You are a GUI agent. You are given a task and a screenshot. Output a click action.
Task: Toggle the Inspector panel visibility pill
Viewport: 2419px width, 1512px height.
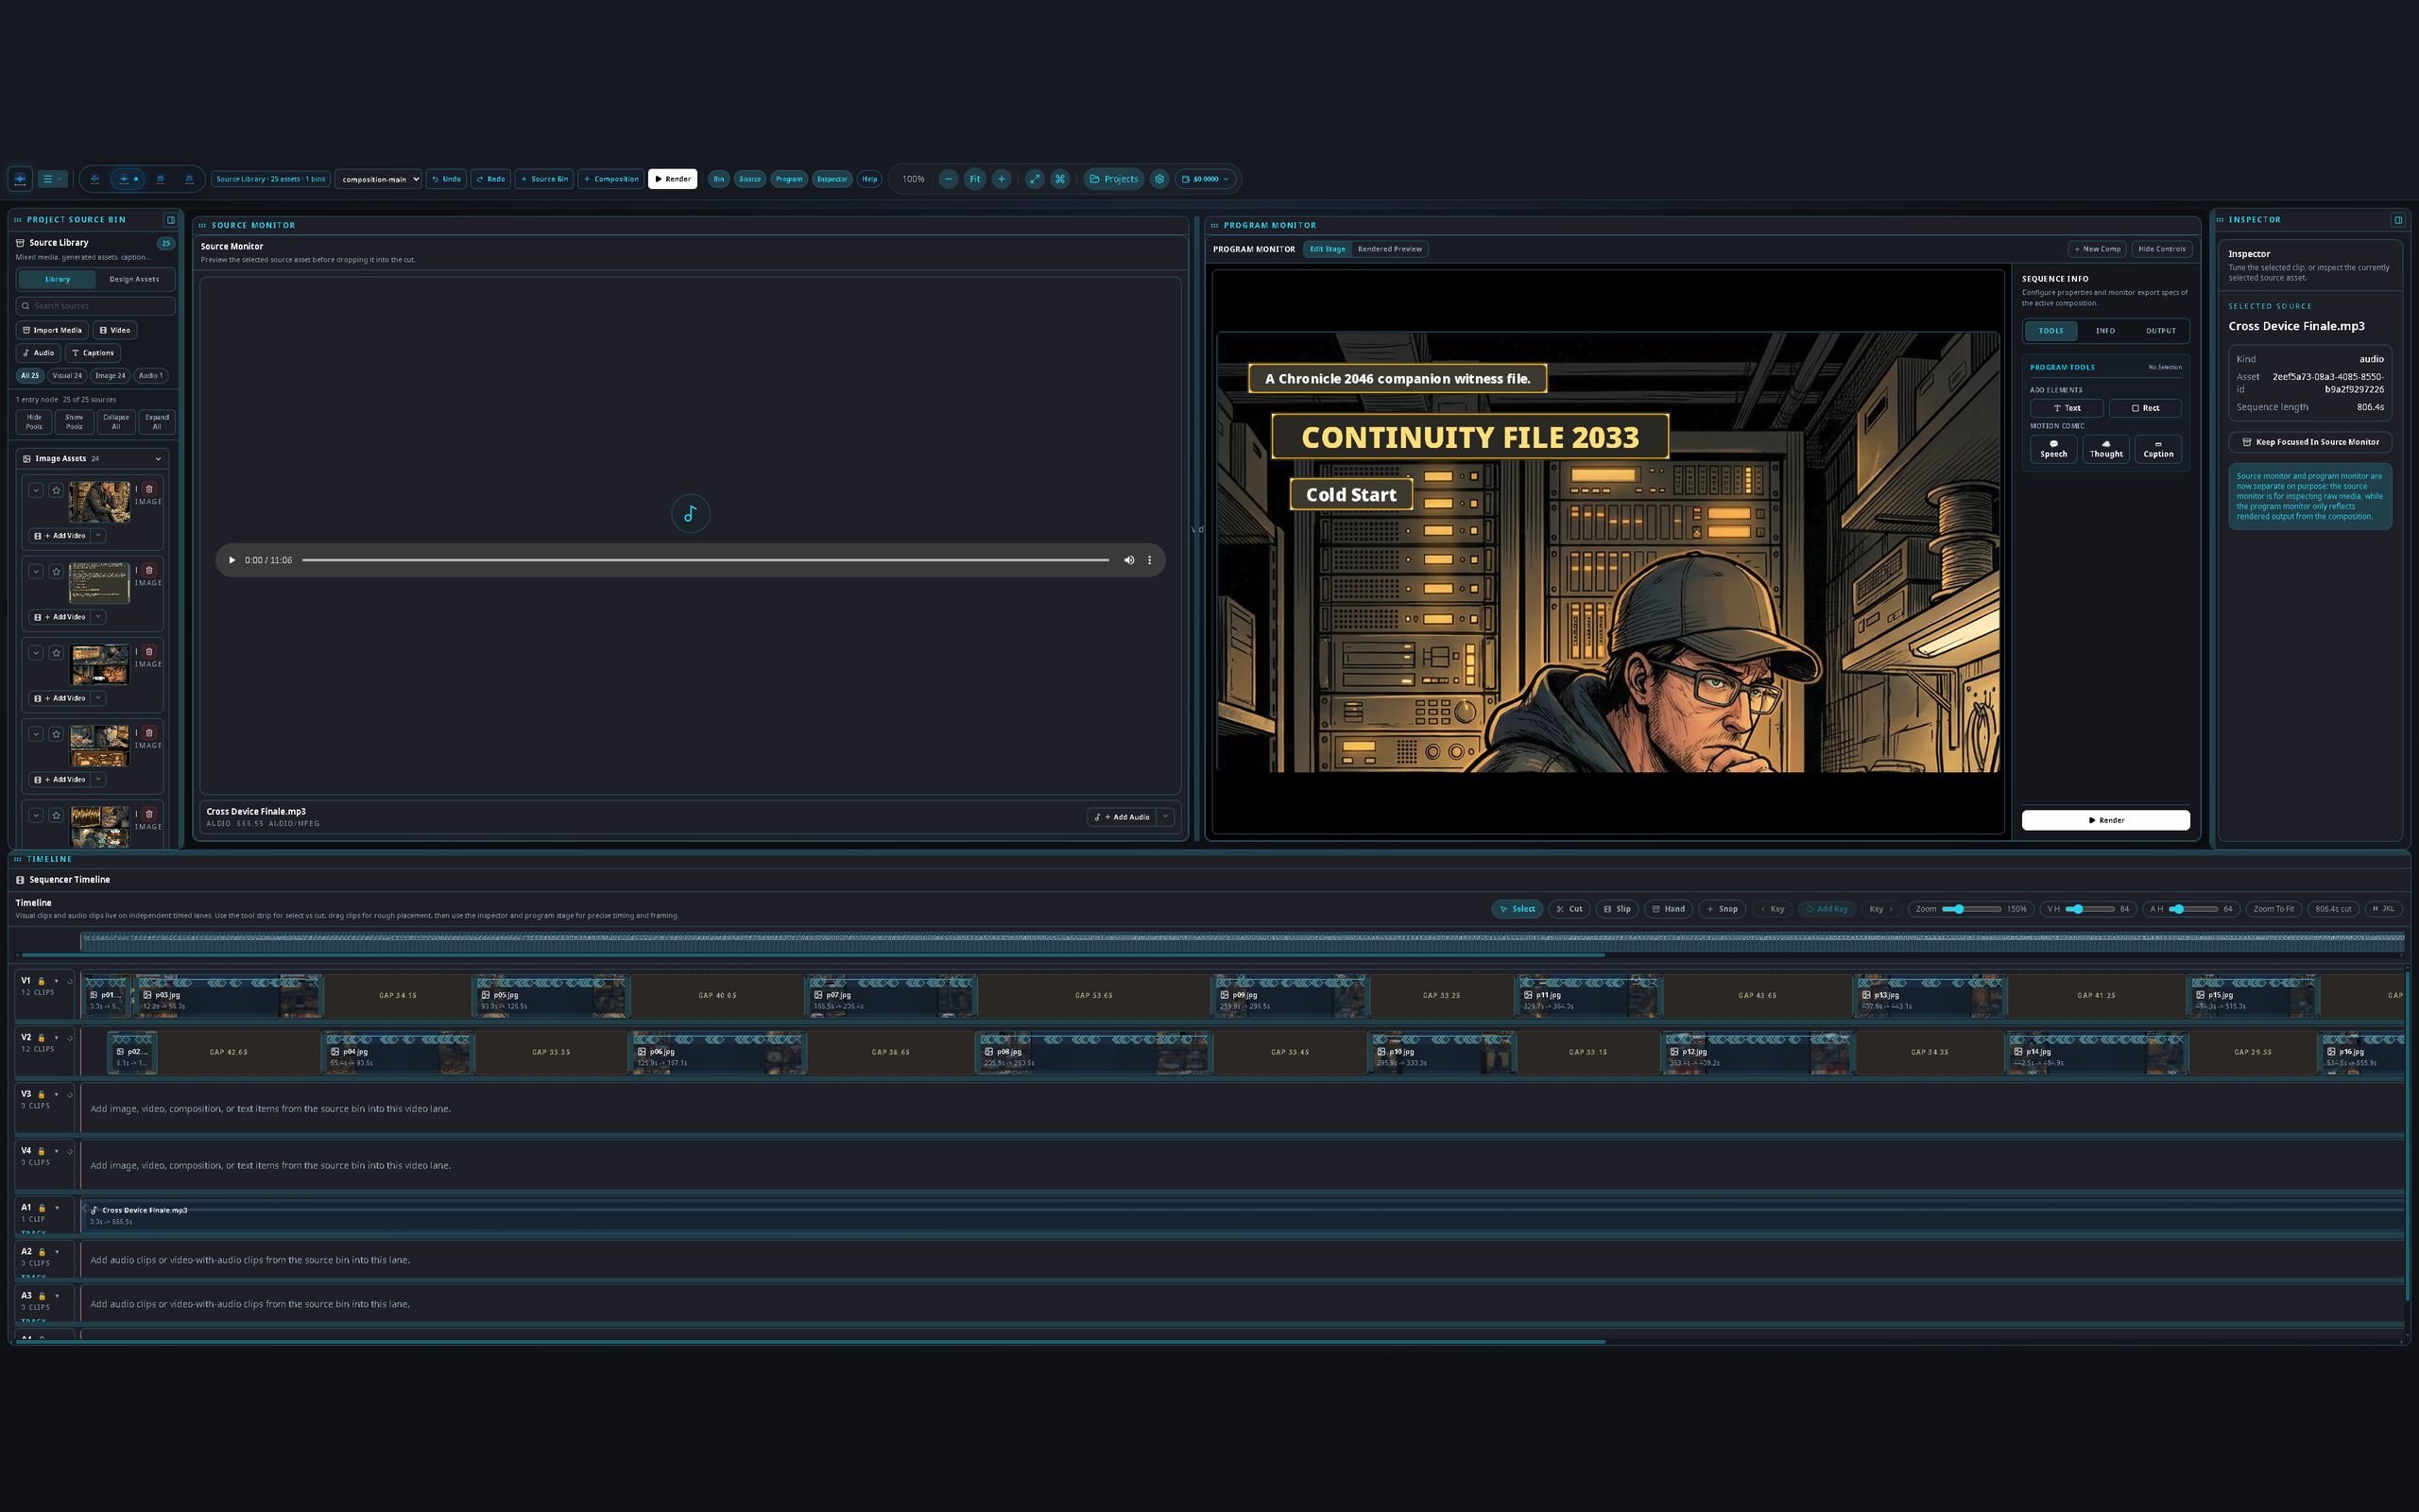pos(832,179)
